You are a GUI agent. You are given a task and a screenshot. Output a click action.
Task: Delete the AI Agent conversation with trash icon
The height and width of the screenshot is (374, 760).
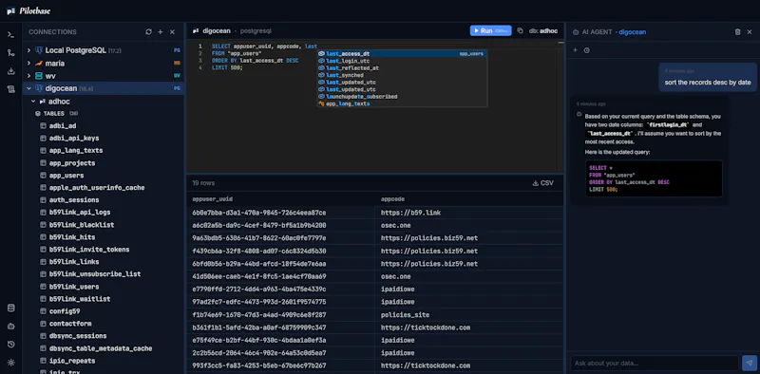coord(738,32)
